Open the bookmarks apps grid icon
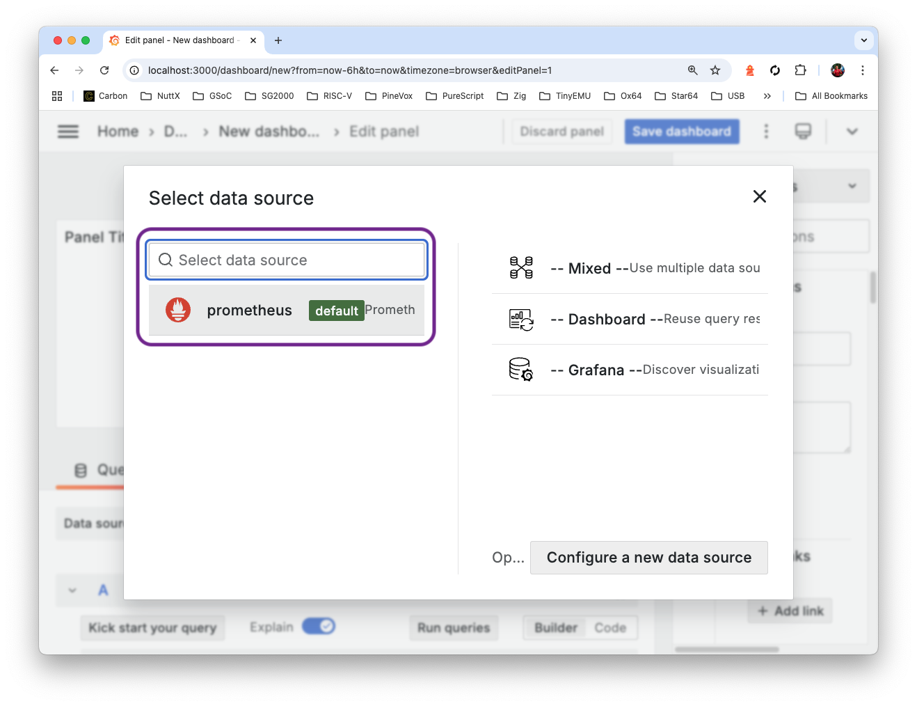 [57, 96]
